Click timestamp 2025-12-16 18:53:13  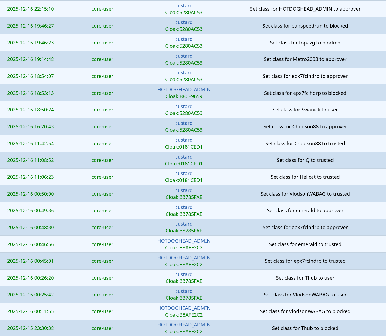pos(31,93)
